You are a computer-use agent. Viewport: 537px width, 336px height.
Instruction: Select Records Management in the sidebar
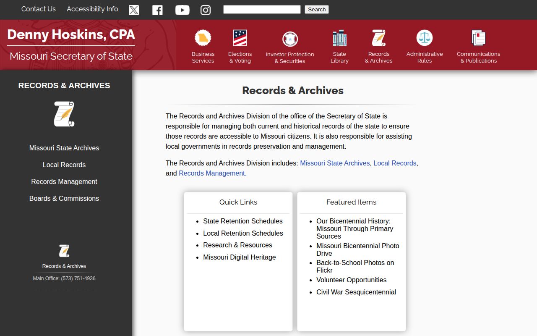64,181
